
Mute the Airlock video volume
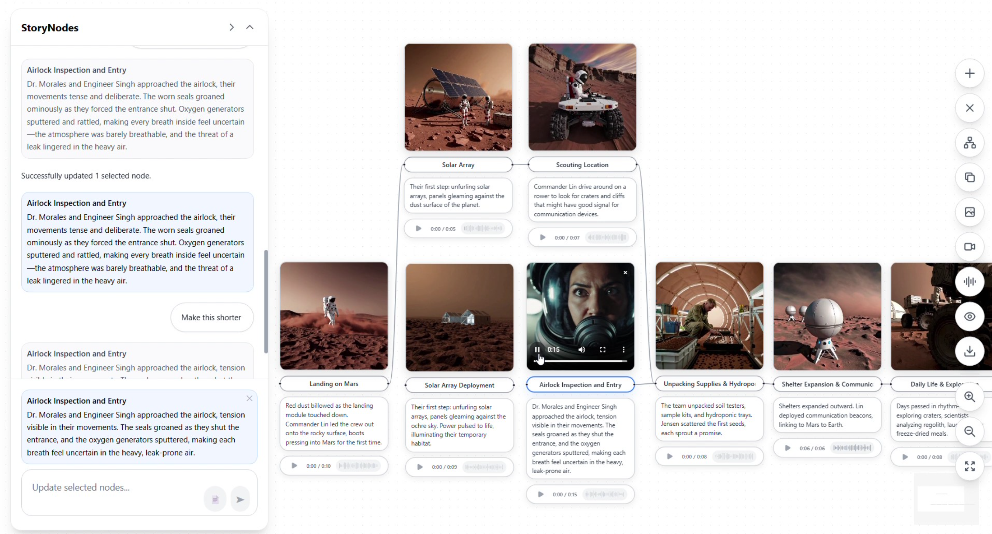coord(581,349)
